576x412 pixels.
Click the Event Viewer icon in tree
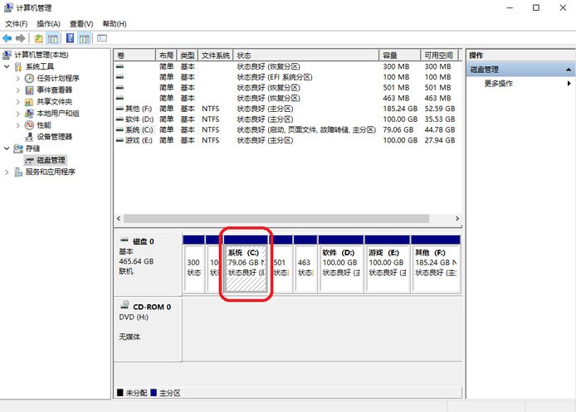pyautogui.click(x=29, y=90)
